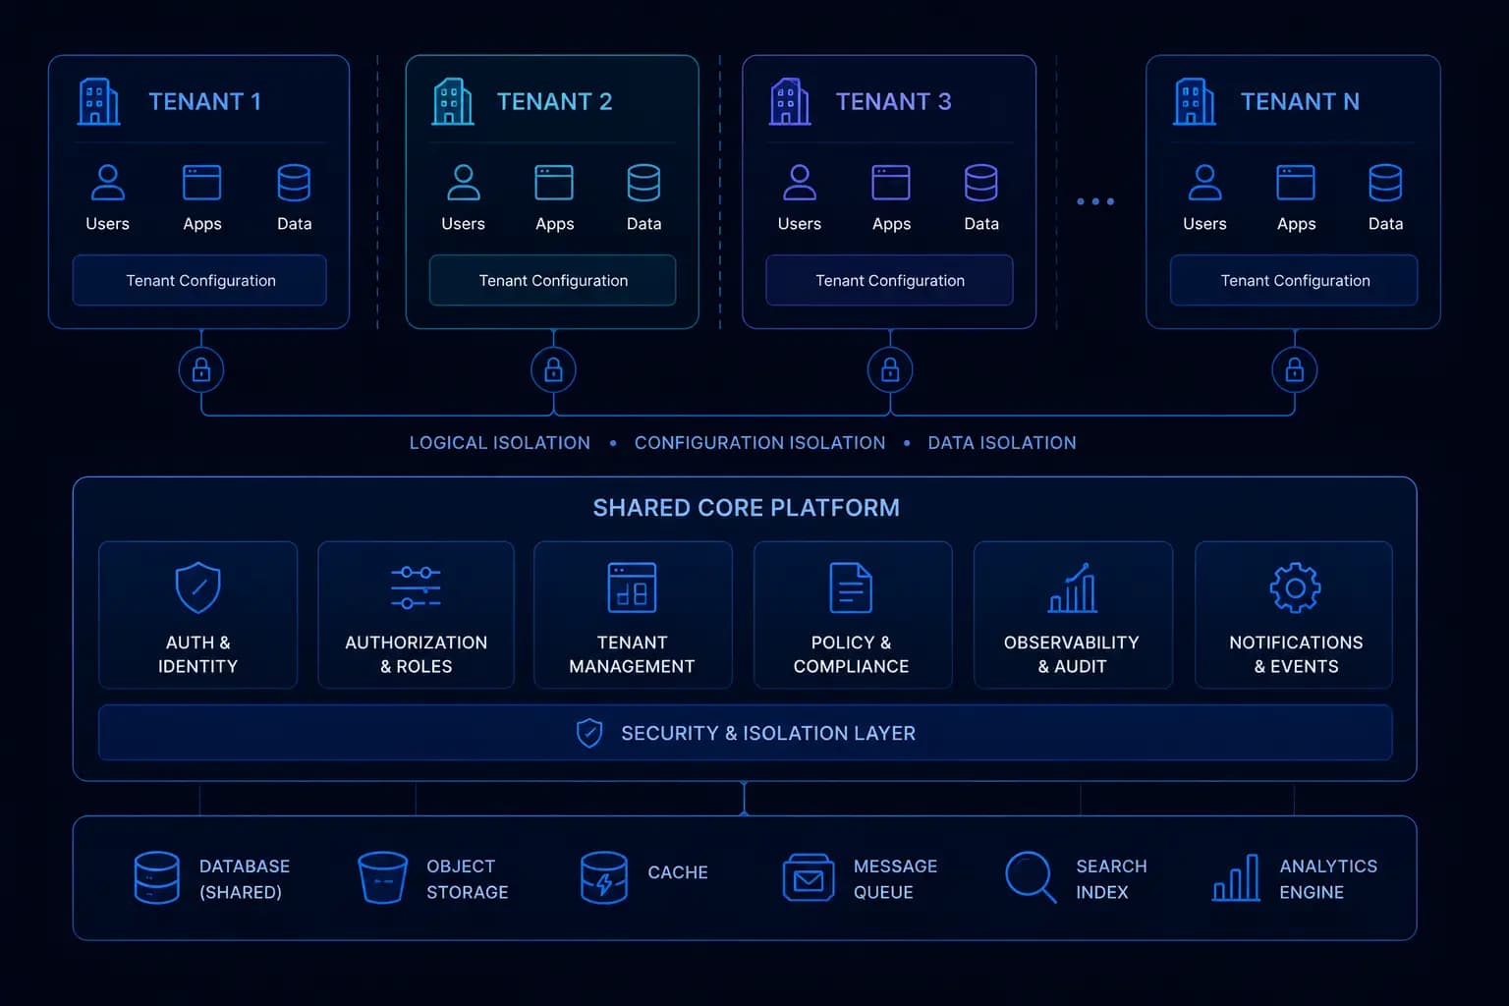Click the LOGICAL ISOLATION label
Viewport: 1509px width, 1006px height.
tap(499, 443)
